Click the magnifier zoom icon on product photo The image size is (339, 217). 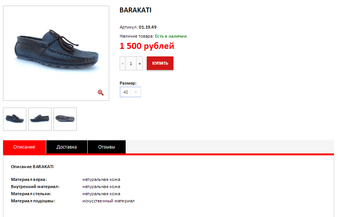100,93
